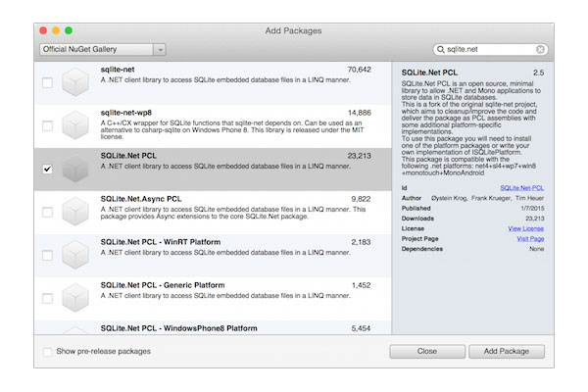Click the SQLite.Net.Async PCL package cube icon

75,212
